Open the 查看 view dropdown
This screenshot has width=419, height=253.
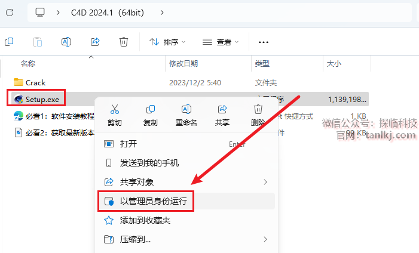(221, 42)
